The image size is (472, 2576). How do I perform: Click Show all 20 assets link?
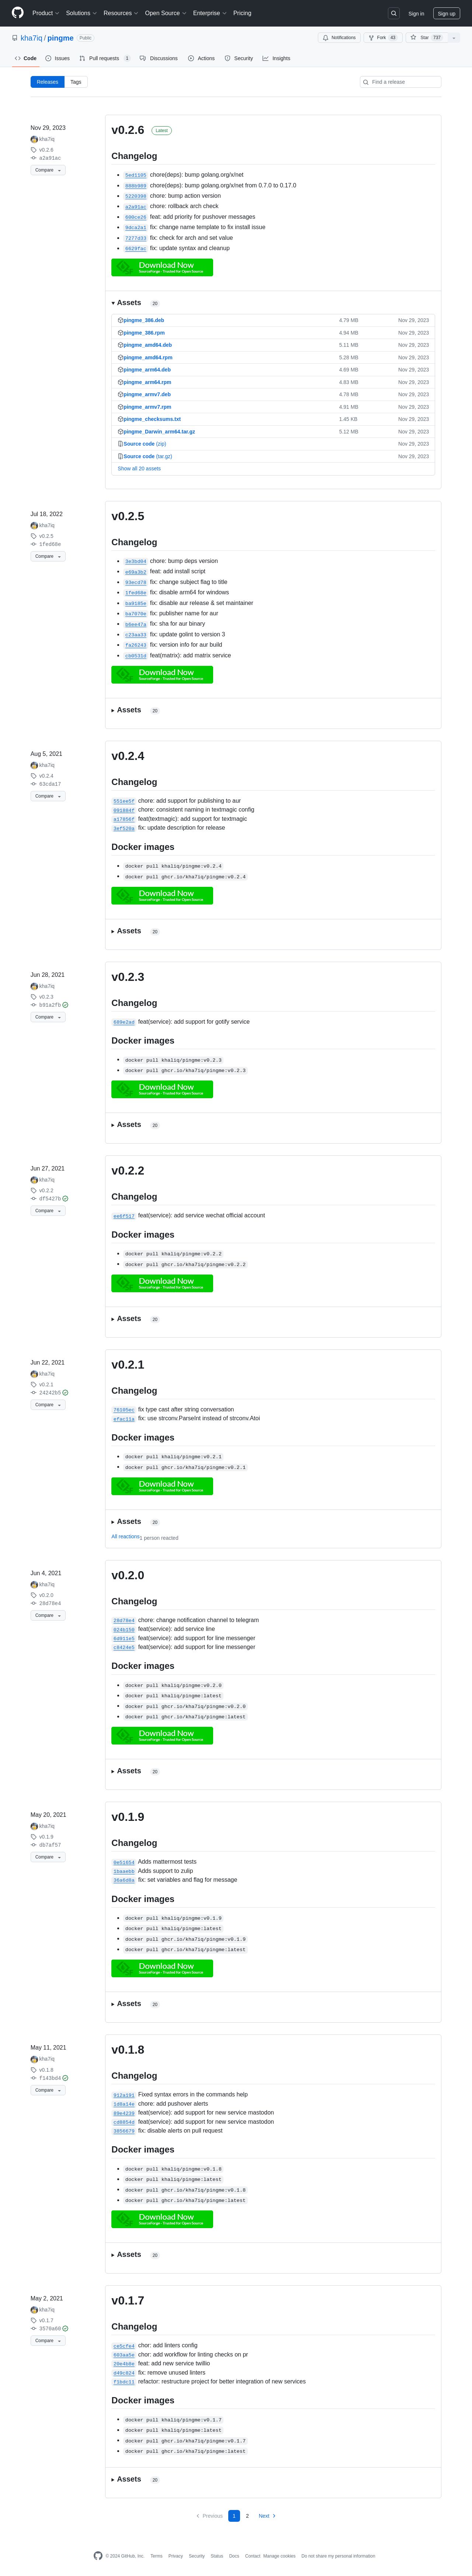(x=139, y=468)
